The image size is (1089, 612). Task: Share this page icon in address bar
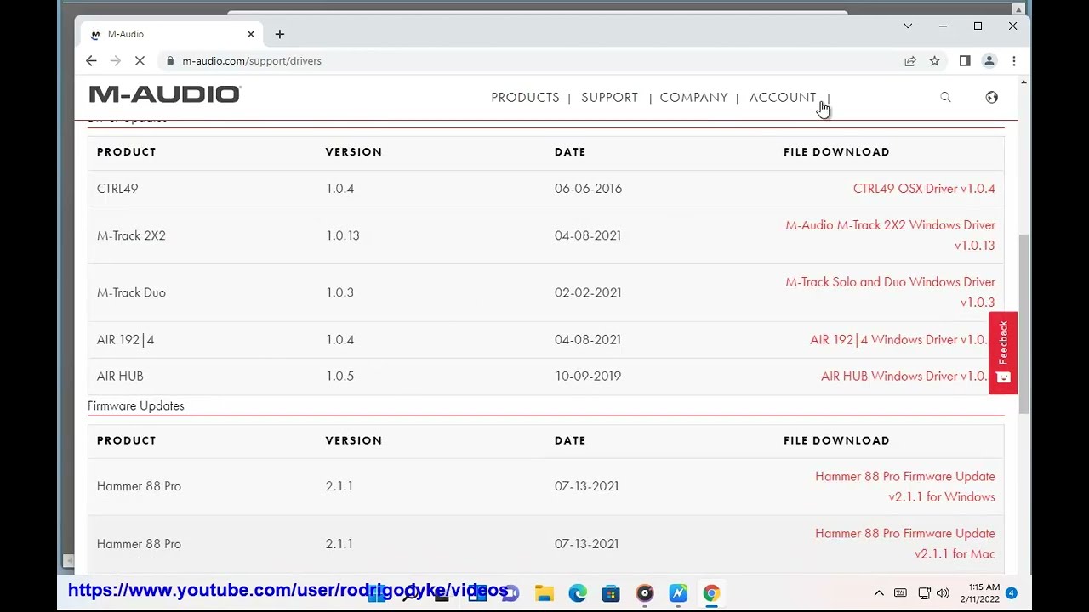coord(910,61)
